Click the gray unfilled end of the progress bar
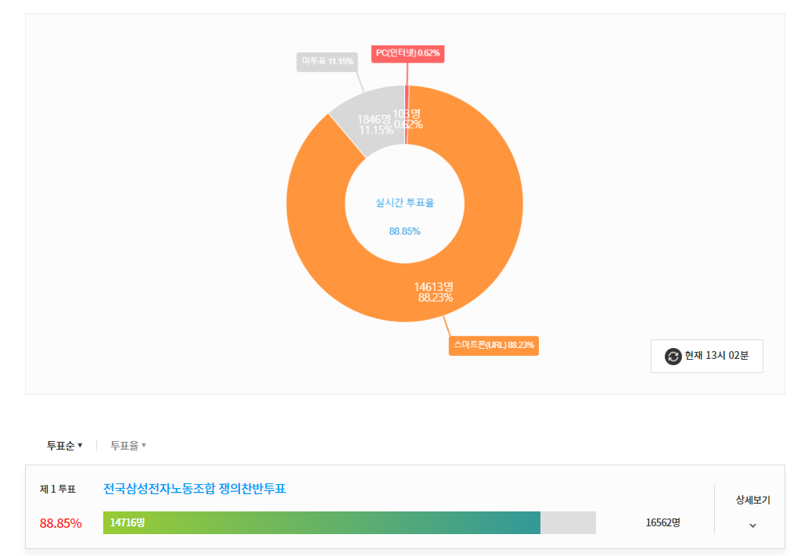The width and height of the screenshot is (804, 556). [568, 522]
